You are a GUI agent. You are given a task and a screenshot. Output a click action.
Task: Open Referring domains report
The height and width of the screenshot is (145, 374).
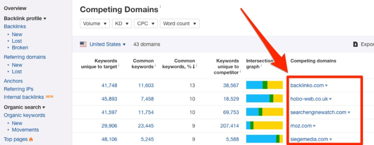(x=25, y=57)
